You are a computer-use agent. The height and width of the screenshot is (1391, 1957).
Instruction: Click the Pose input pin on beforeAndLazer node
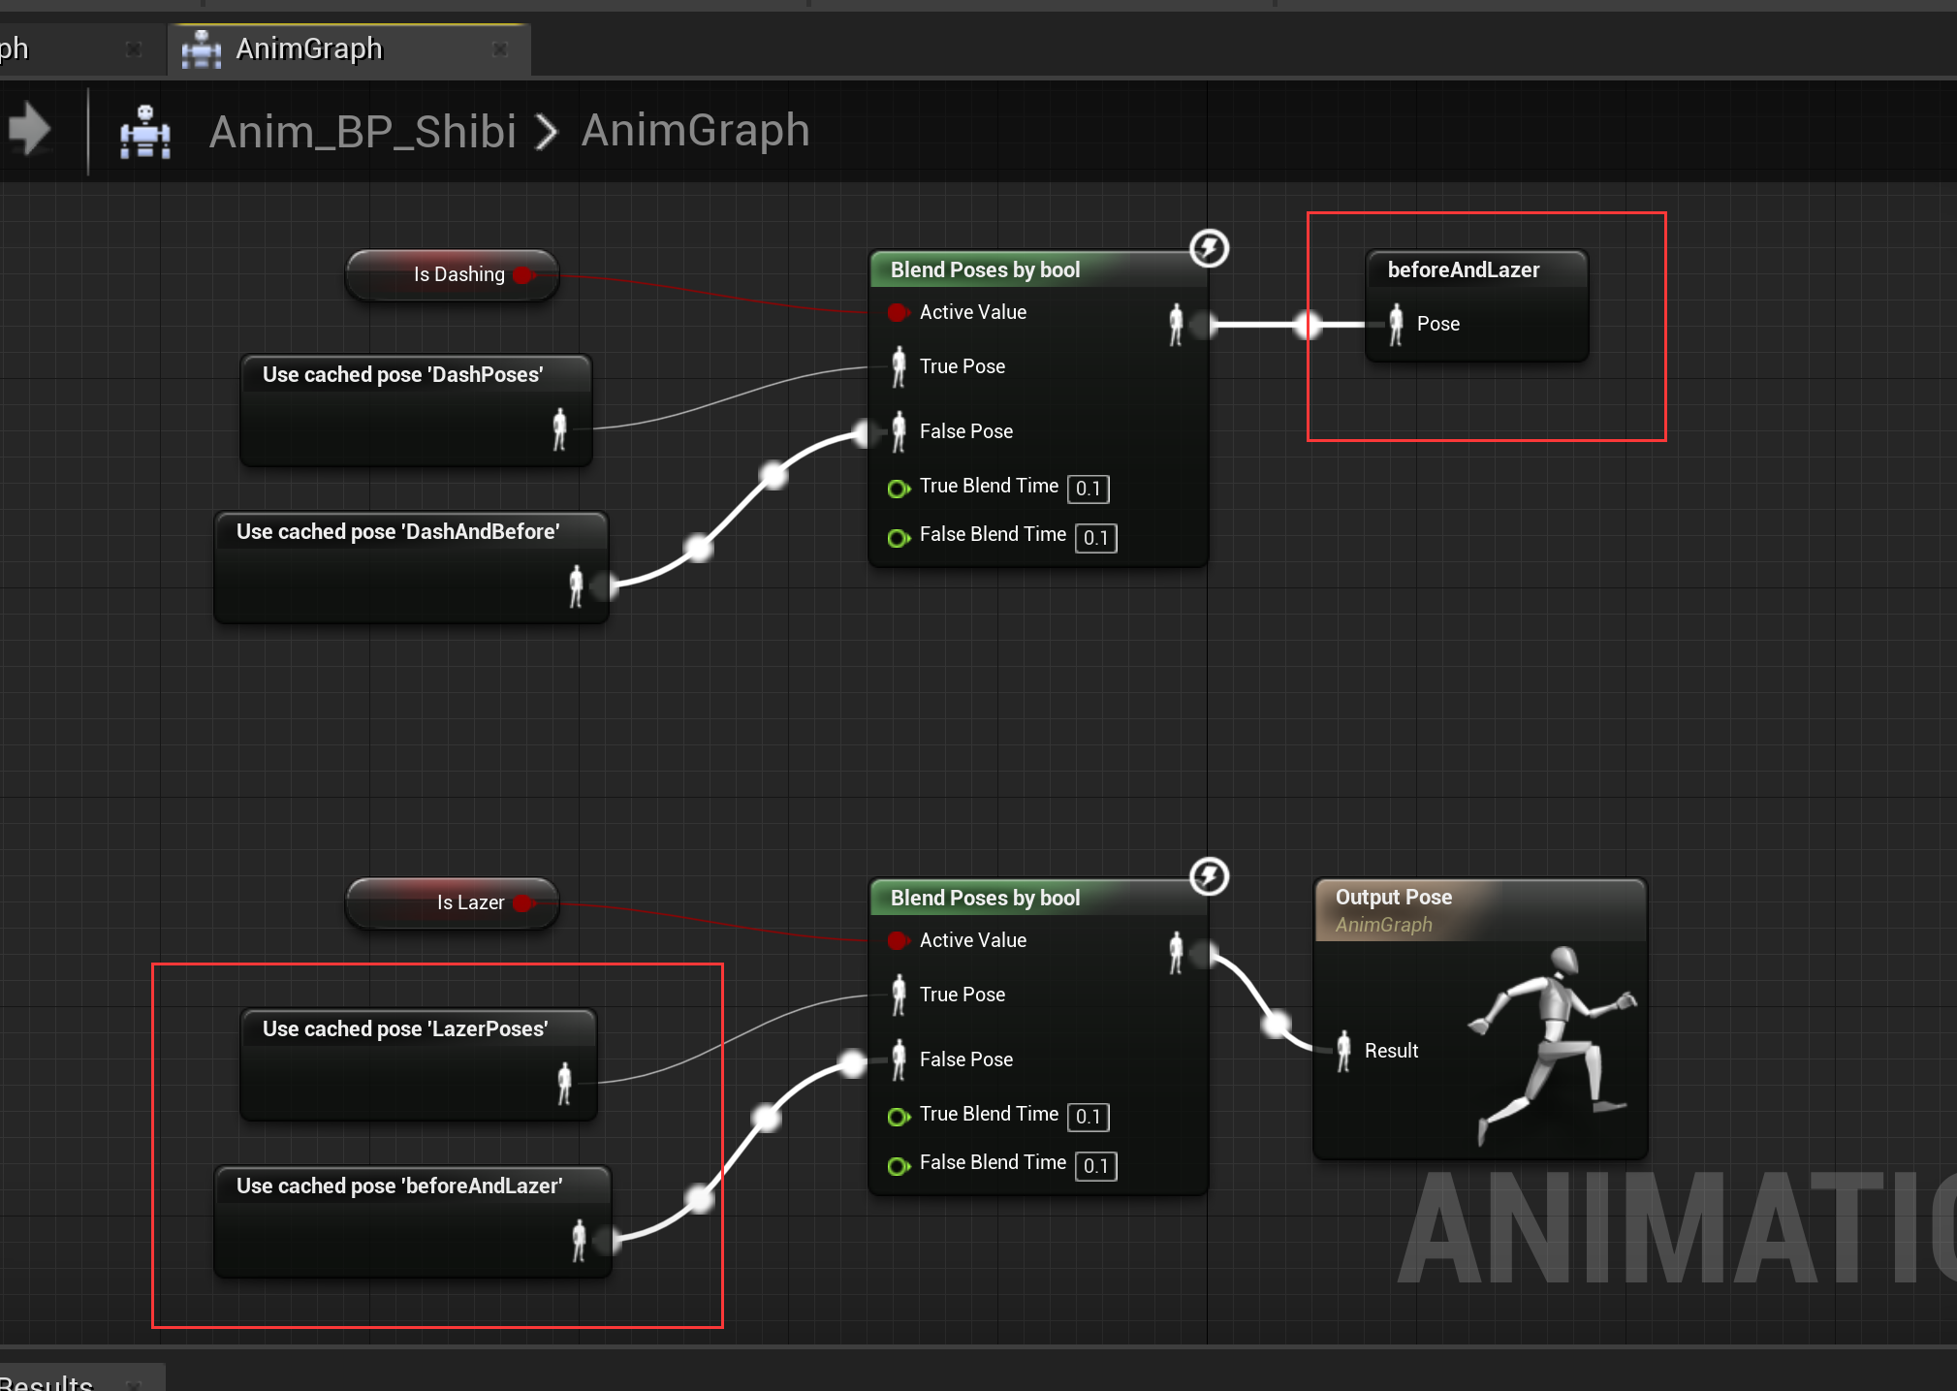tap(1397, 324)
